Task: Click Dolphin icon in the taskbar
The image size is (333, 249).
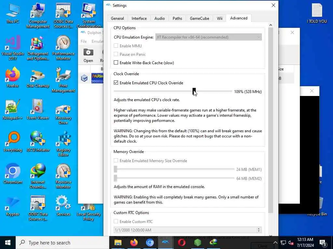Action: coord(166,243)
